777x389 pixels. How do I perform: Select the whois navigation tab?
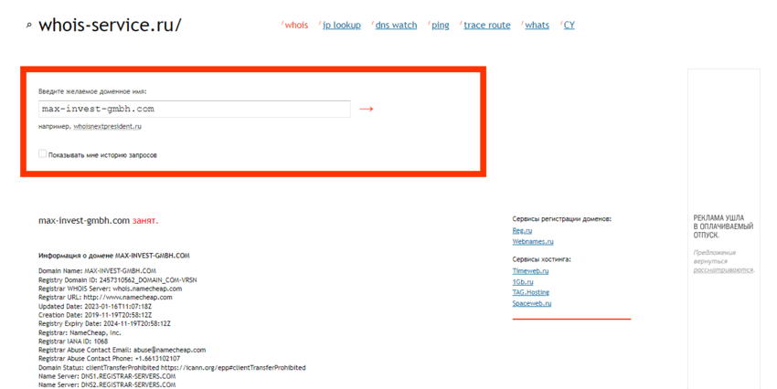296,25
